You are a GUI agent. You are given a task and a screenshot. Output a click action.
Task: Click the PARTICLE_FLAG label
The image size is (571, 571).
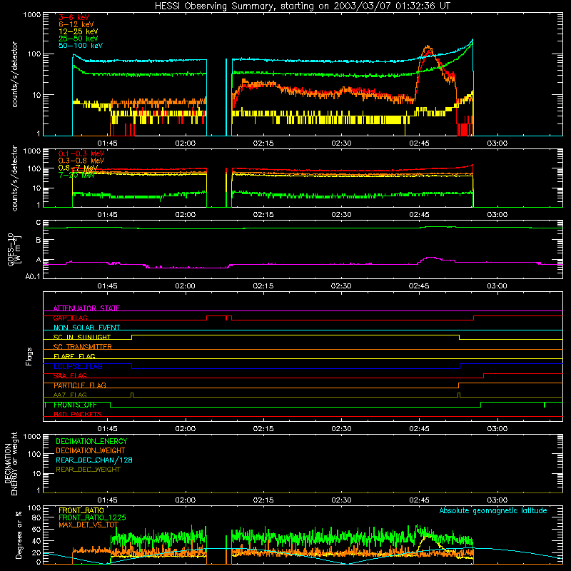(x=80, y=385)
